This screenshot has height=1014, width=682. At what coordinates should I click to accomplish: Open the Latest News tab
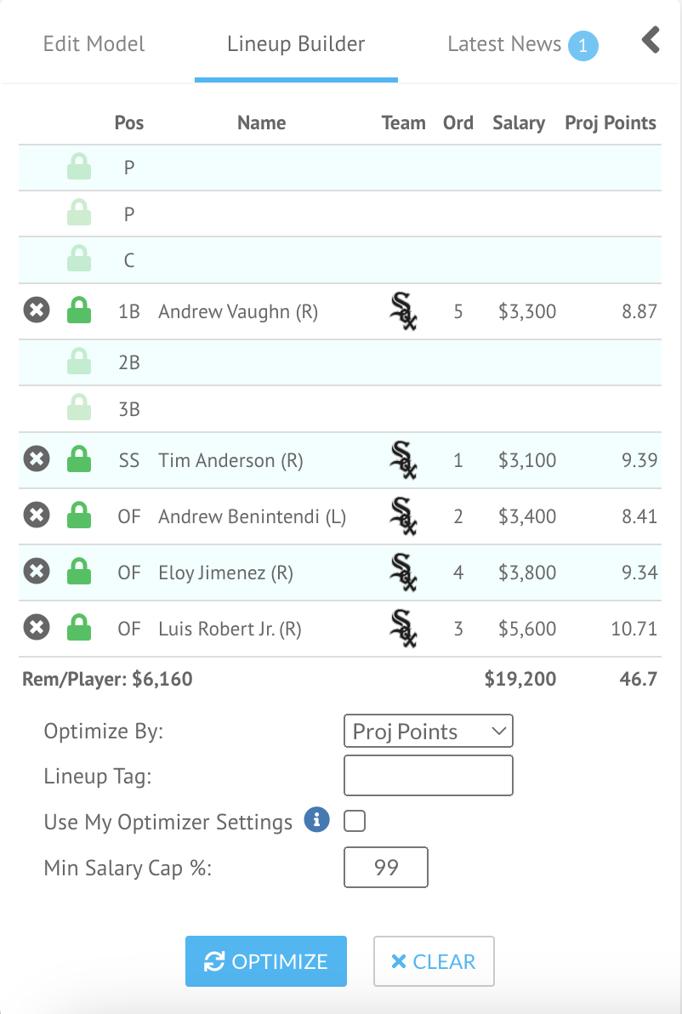click(504, 44)
